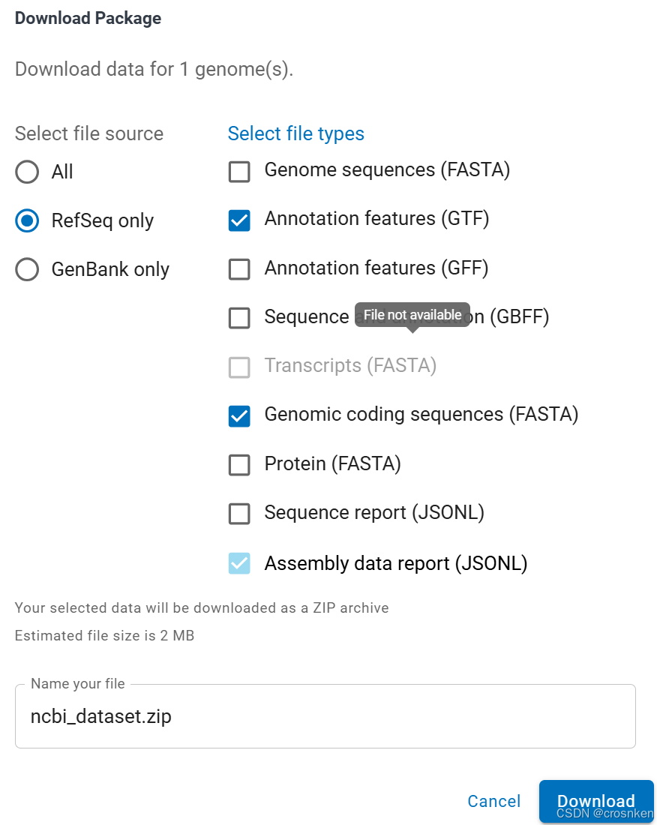Click the Select file types link
The height and width of the screenshot is (825, 657).
click(x=295, y=133)
